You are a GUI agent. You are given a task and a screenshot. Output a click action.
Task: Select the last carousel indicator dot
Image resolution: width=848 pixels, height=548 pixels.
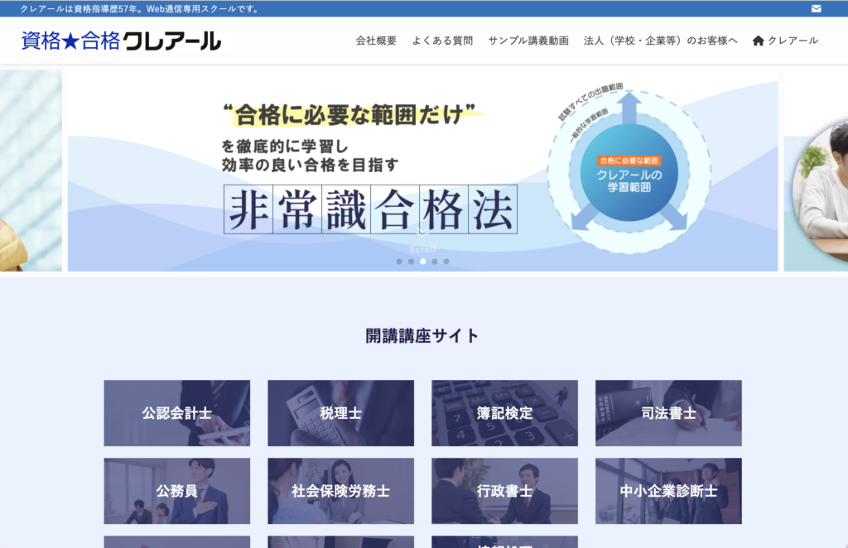point(446,262)
